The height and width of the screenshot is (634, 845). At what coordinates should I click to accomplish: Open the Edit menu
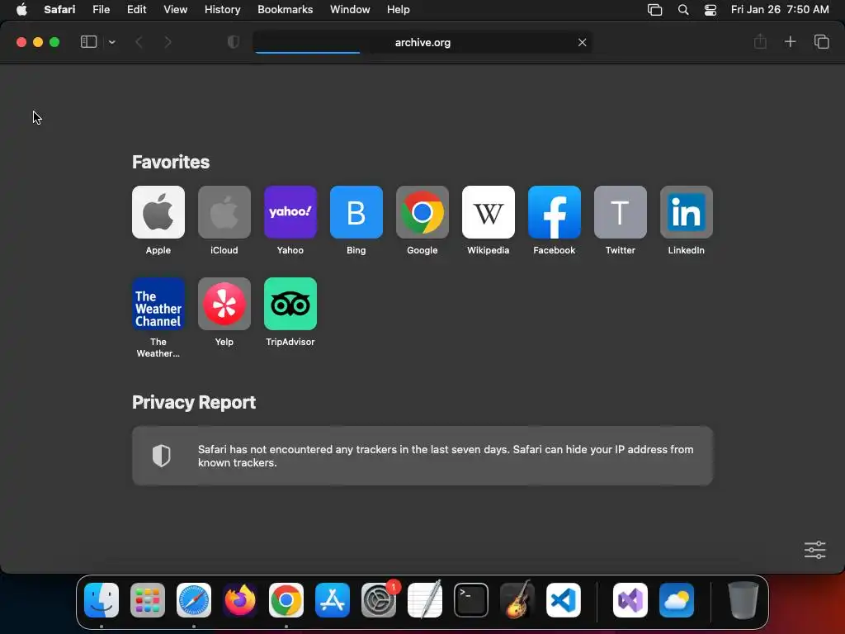136,10
